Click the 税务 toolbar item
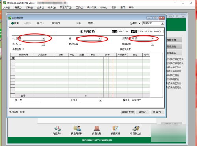 point(79,23)
